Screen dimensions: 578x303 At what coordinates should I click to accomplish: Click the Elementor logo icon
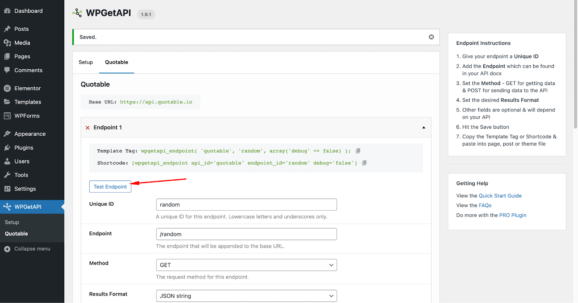(x=7, y=88)
